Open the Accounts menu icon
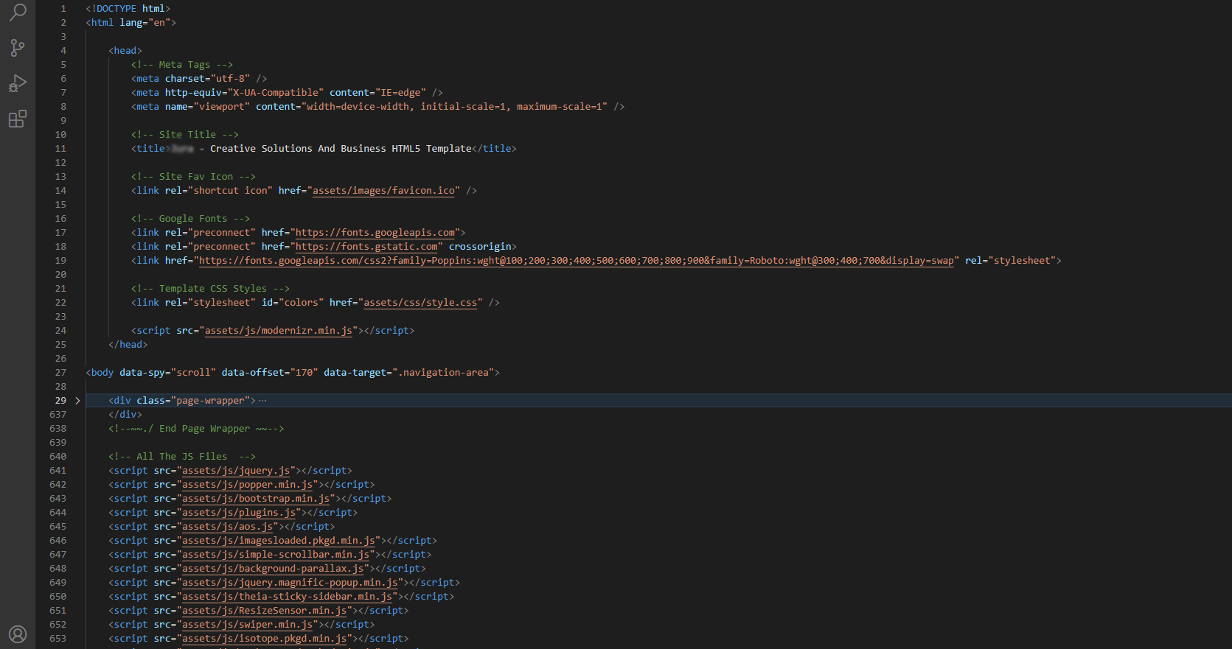Screen dimensions: 1232x649 pos(18,634)
